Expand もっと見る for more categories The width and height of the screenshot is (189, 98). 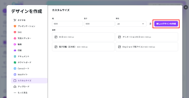29,93
